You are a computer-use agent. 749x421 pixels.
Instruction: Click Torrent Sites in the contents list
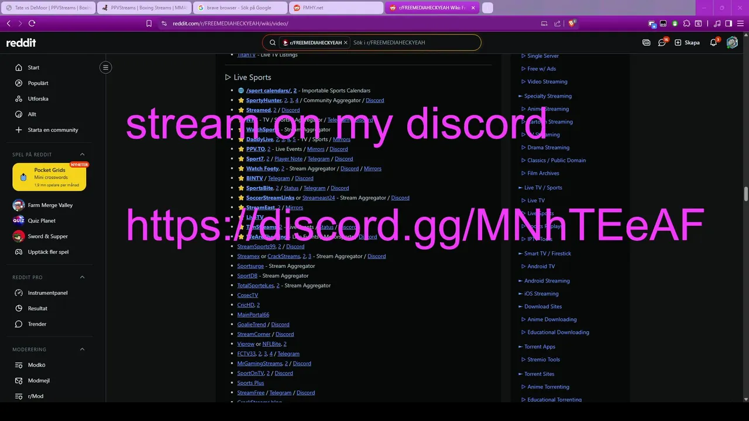[539, 374]
